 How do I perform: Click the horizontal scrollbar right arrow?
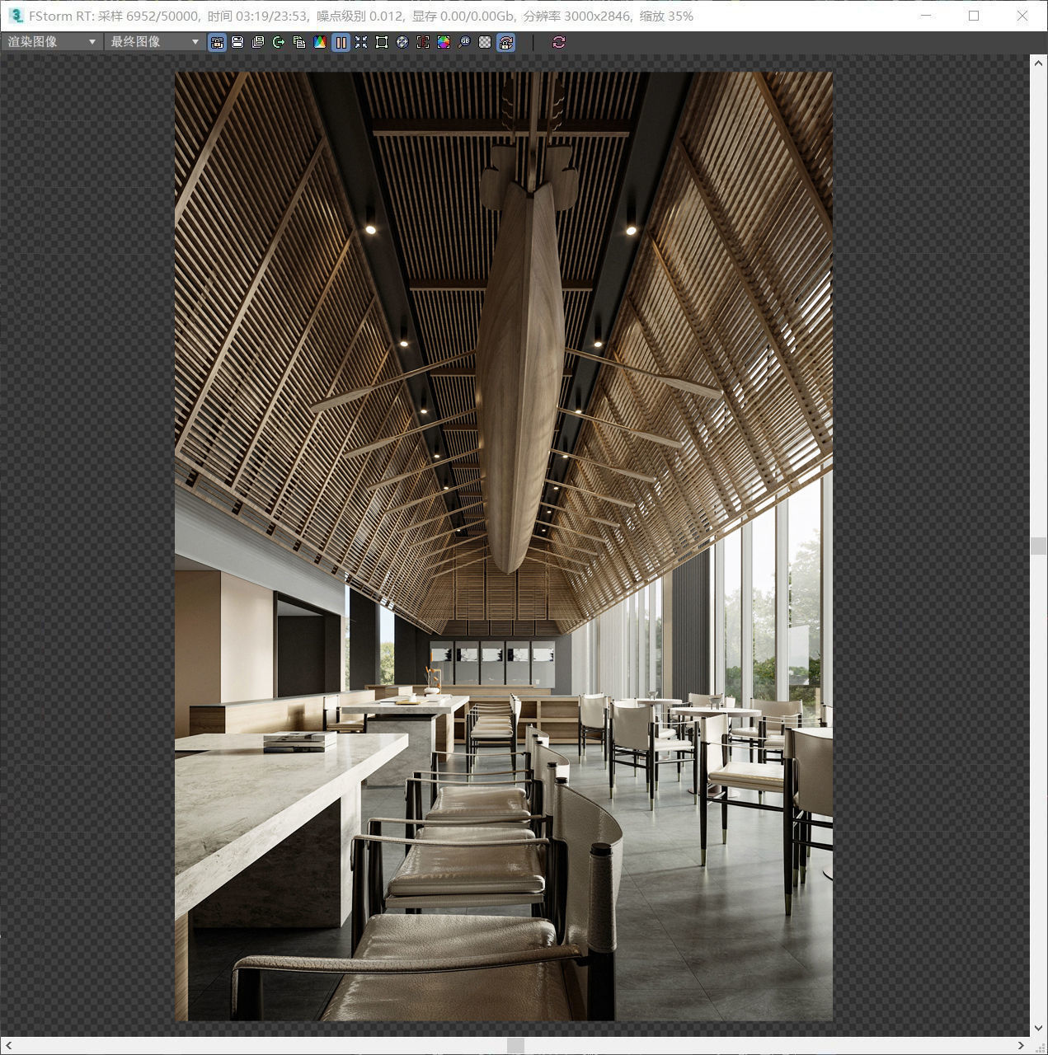point(1021,1045)
